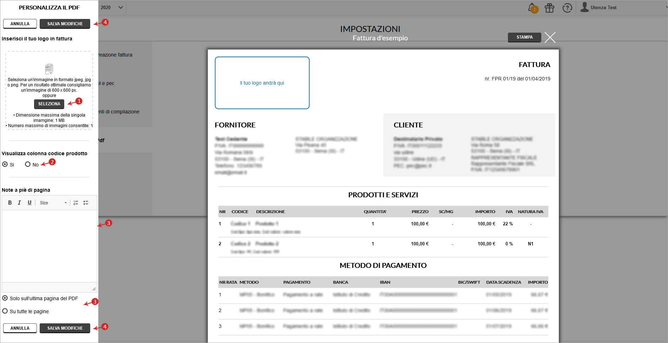Viewport: 668px width, 343px height.
Task: Choose Su tutte le pagine option
Action: pos(5,311)
